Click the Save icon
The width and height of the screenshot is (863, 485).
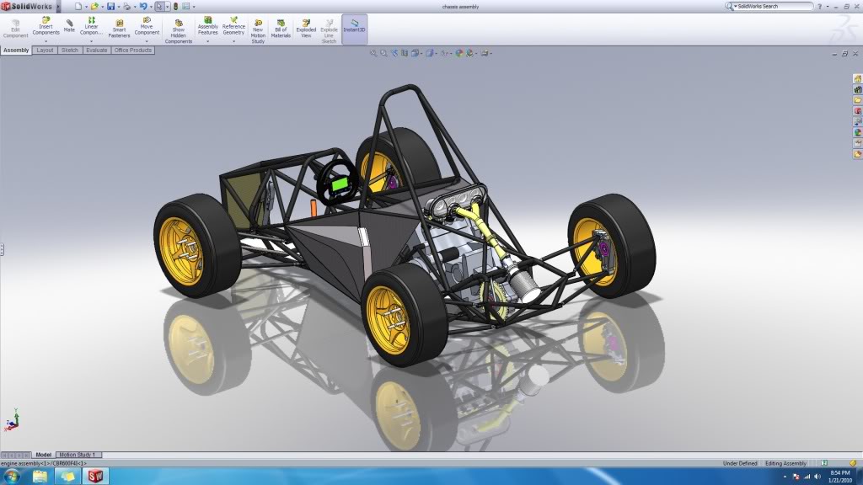pos(110,7)
